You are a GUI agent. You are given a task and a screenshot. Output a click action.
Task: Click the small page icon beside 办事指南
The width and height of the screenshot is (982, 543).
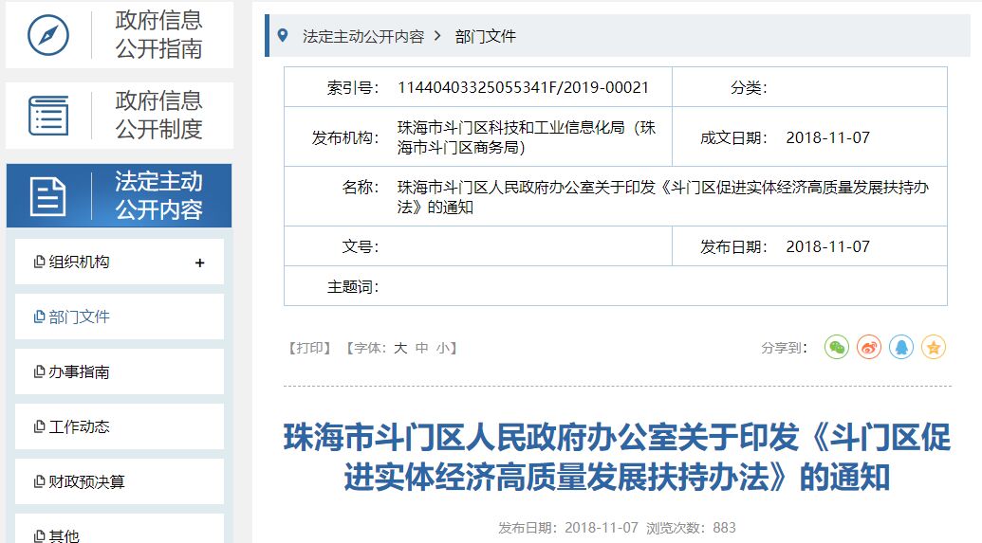39,371
